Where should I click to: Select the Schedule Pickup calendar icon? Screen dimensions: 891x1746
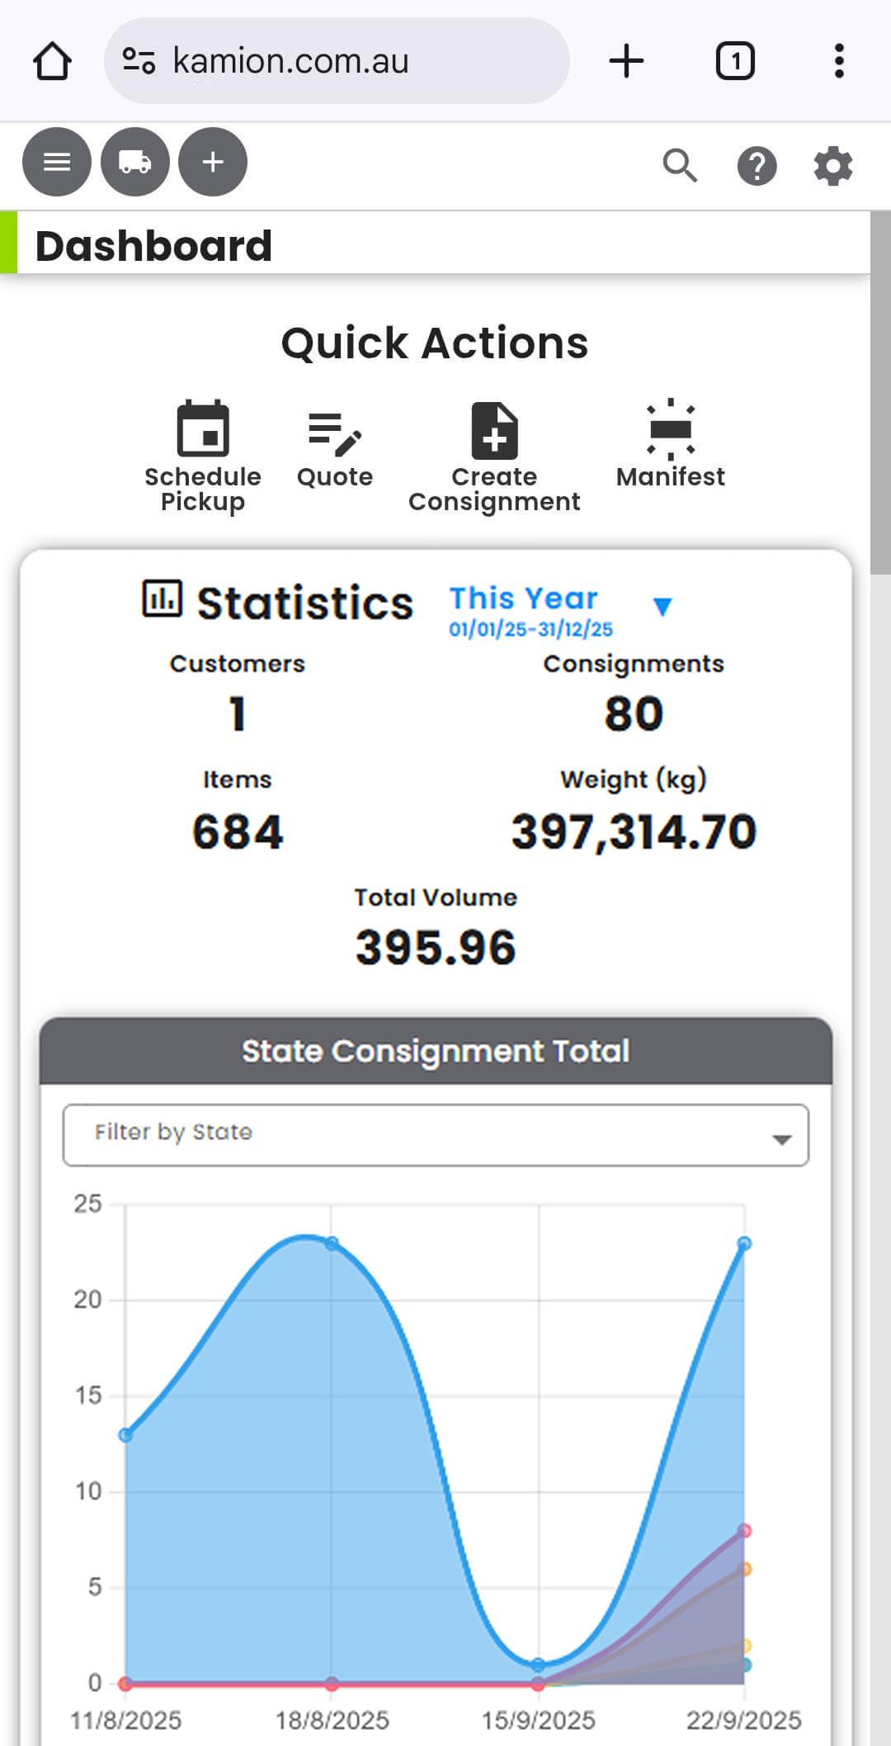(203, 429)
